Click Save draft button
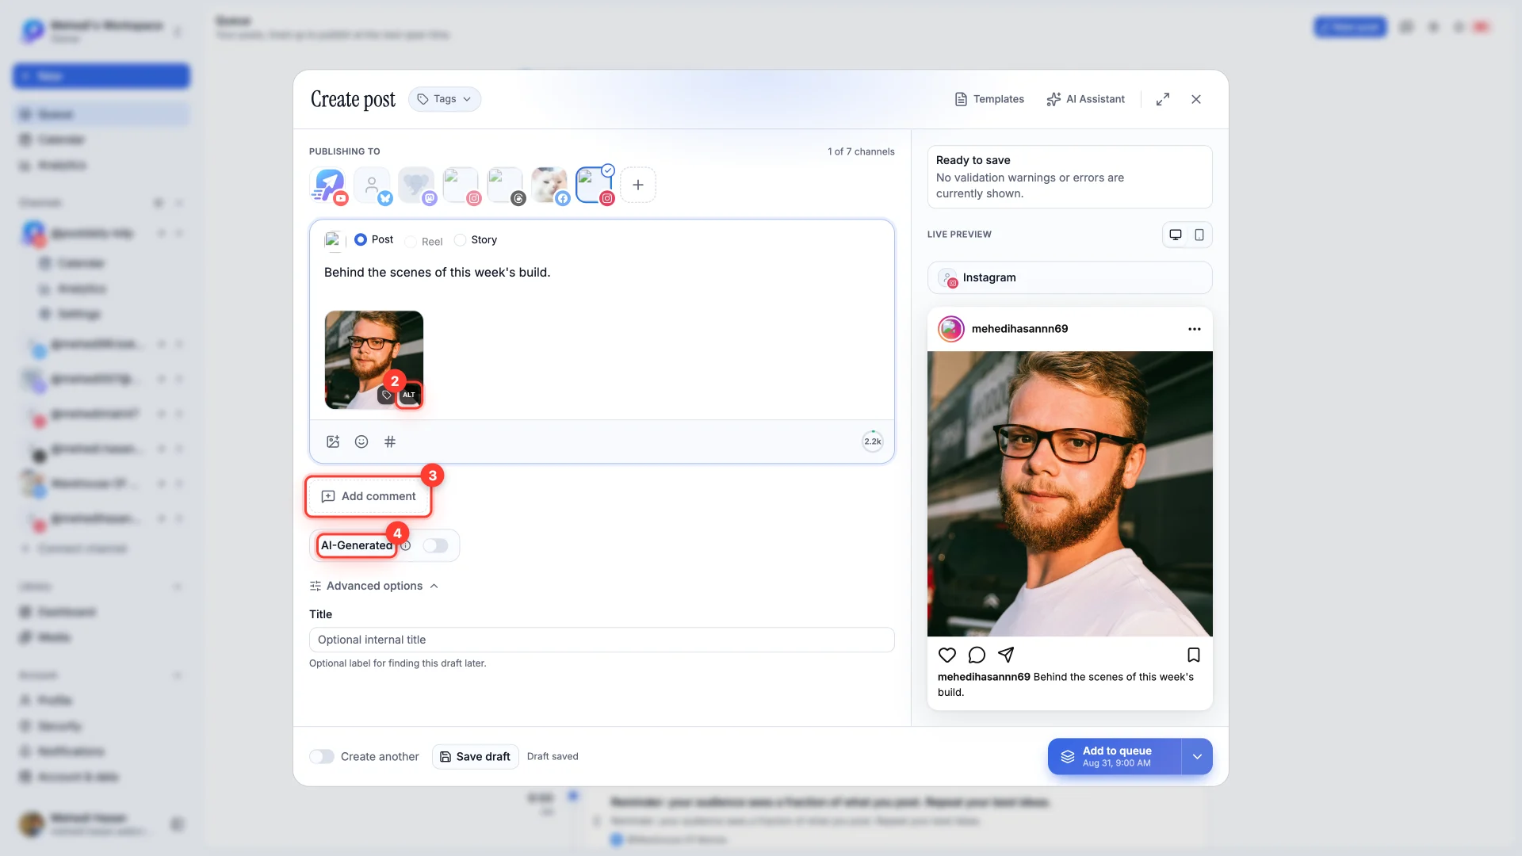The height and width of the screenshot is (856, 1522). (475, 756)
